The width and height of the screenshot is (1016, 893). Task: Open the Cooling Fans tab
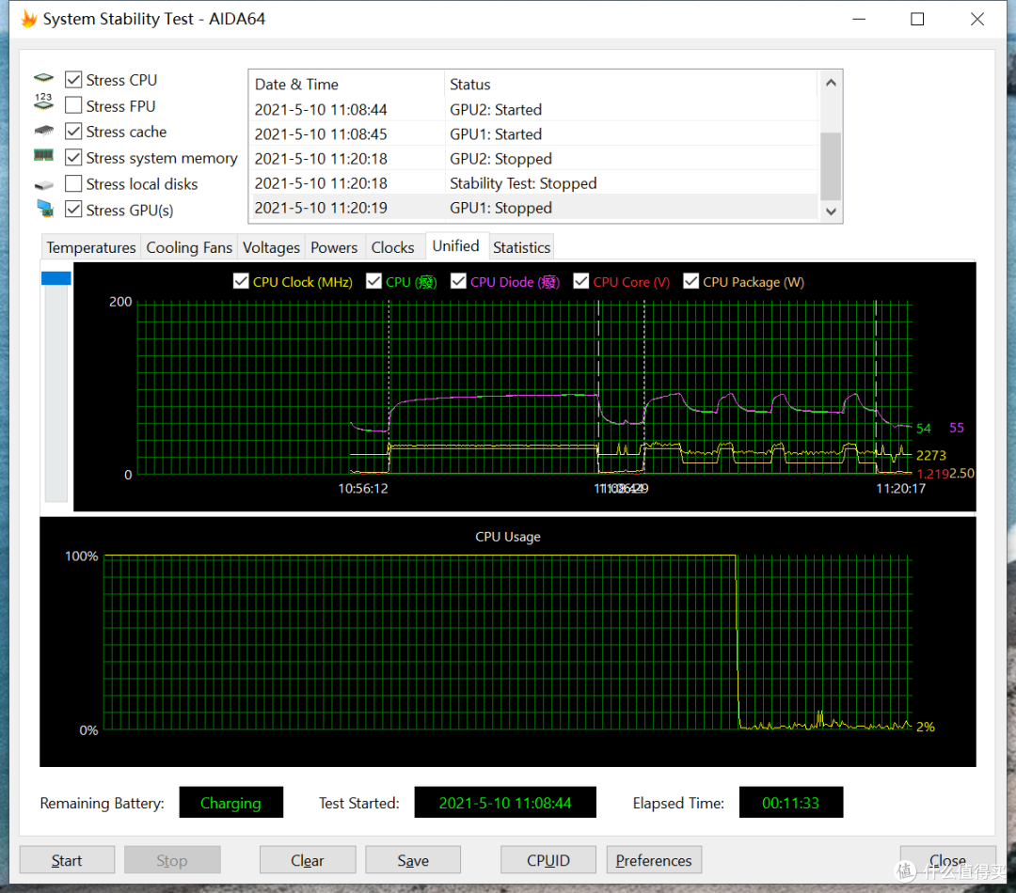tap(188, 247)
